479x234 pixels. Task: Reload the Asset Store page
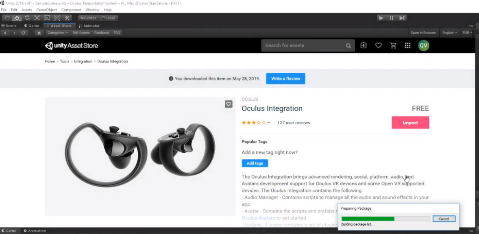click(x=23, y=32)
